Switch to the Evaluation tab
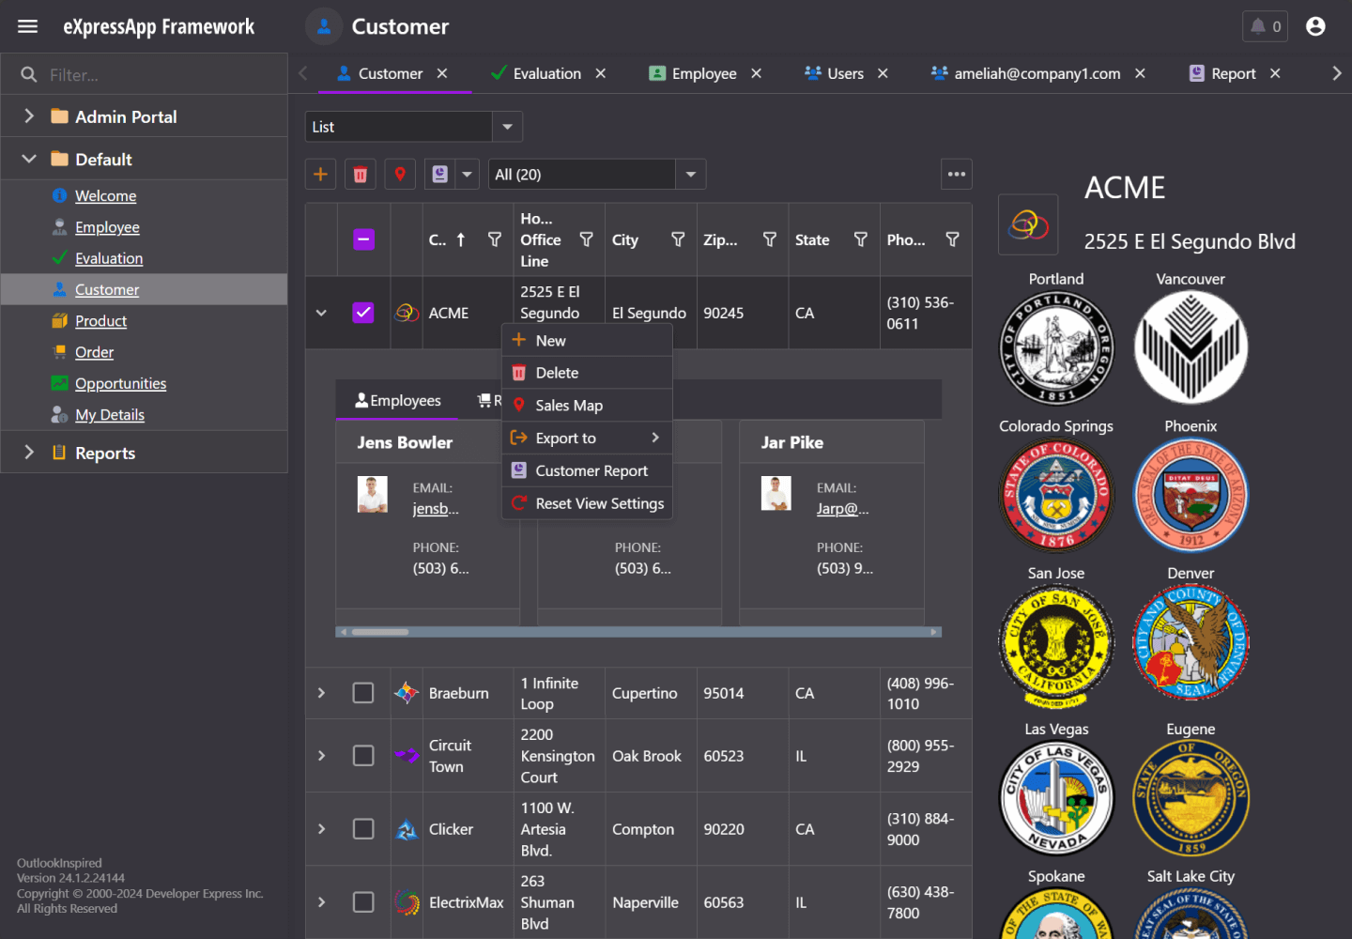Viewport: 1352px width, 939px height. coord(548,72)
